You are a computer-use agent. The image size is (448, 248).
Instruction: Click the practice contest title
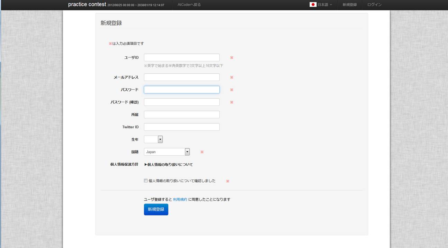coord(87,4)
